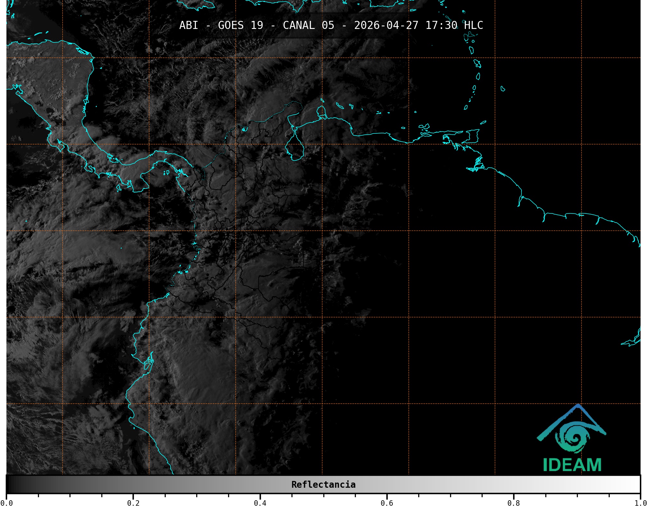
Task: Click the green IDEAM logo text
Action: (572, 465)
